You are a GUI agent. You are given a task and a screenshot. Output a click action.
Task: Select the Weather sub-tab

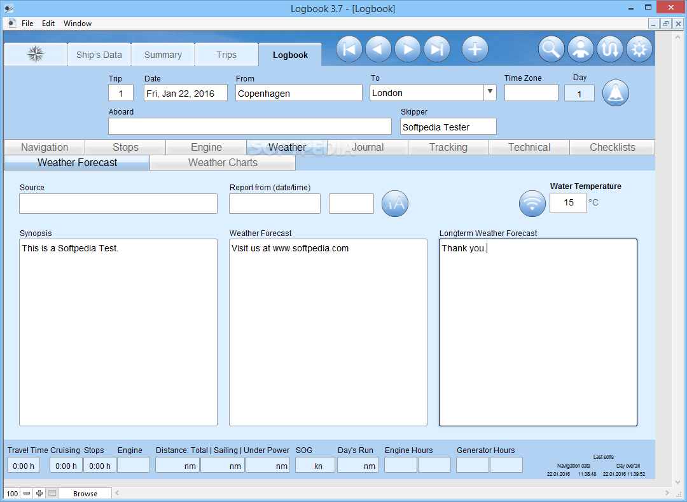(287, 147)
